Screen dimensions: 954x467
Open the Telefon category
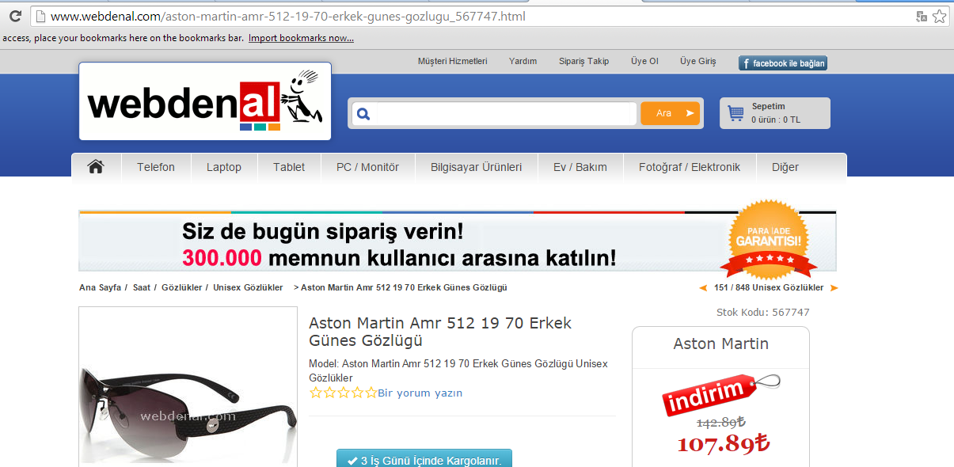(156, 167)
